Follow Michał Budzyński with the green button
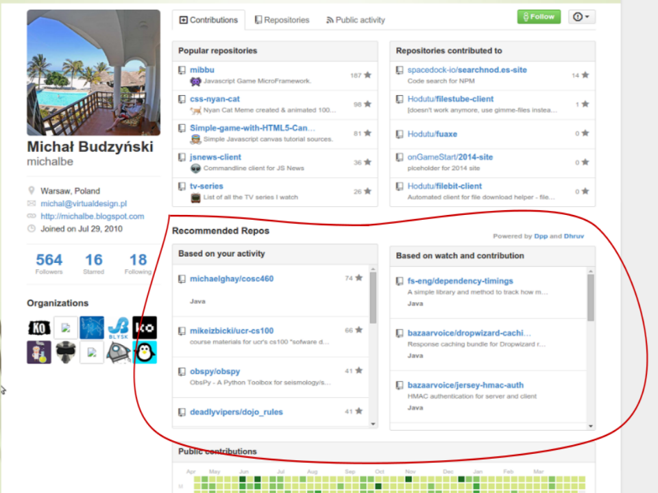The height and width of the screenshot is (493, 658). (x=539, y=16)
